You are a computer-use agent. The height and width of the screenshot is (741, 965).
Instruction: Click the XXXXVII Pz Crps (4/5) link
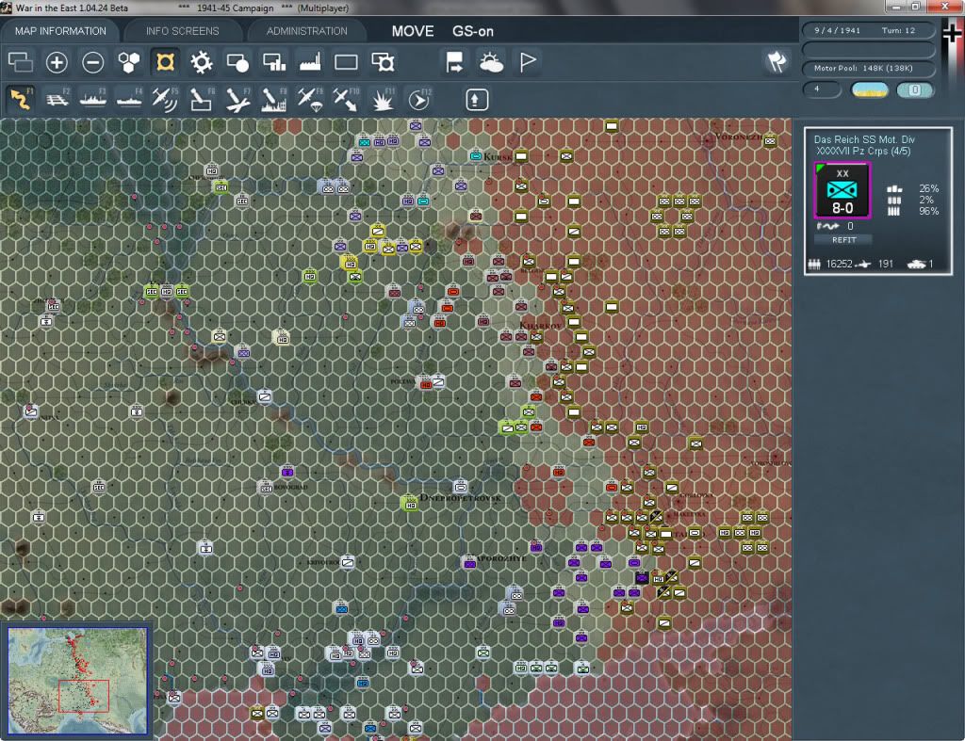coord(863,152)
